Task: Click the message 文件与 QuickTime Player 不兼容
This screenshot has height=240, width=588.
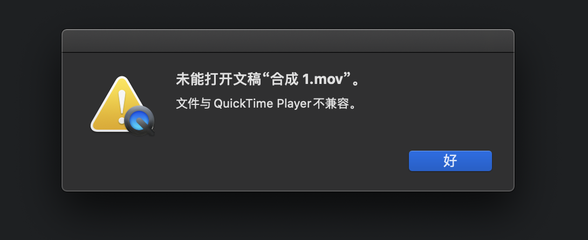Action: tap(266, 103)
